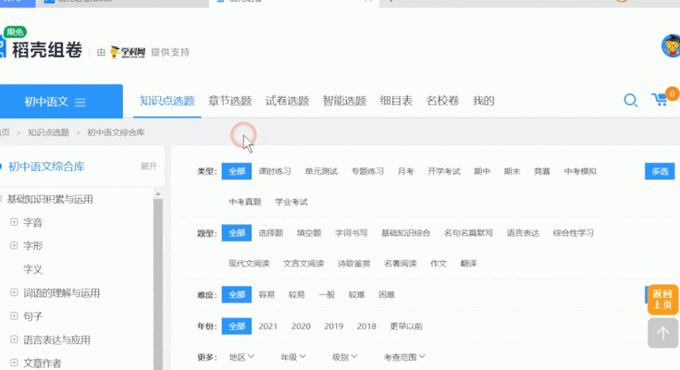680x370 pixels.
Task: Select 诗歌鉴赏 question type
Action: pyautogui.click(x=354, y=264)
